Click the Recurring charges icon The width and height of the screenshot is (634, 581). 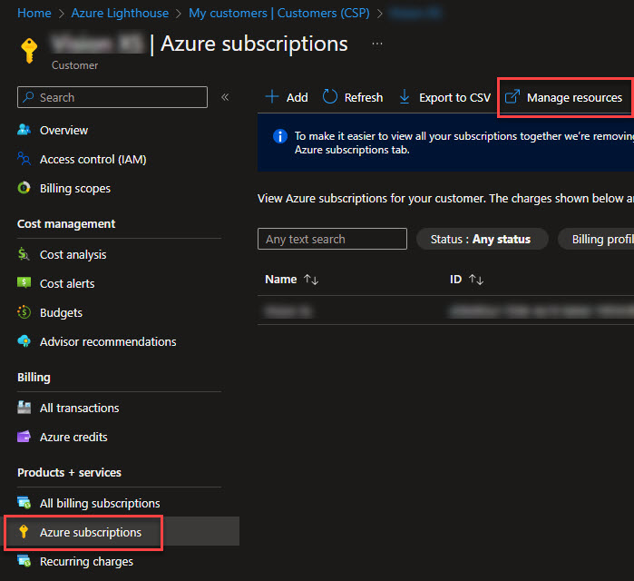(24, 561)
